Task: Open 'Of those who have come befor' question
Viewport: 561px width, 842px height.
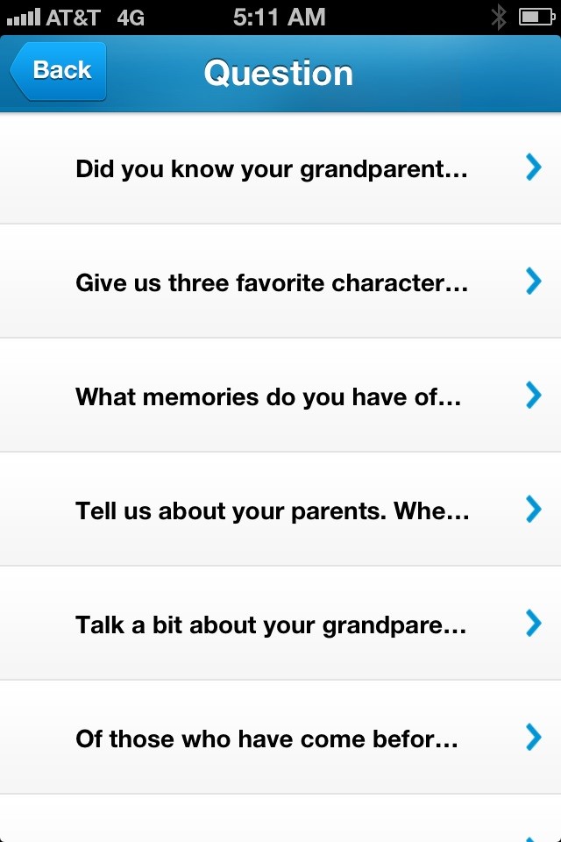Action: [267, 739]
